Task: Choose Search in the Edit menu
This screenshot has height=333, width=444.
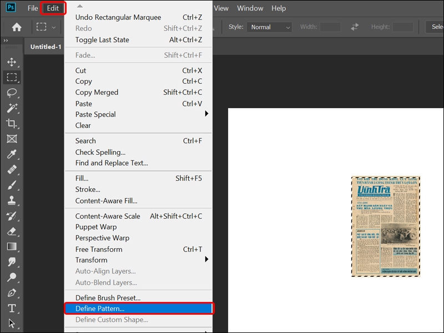Action: pos(139,141)
